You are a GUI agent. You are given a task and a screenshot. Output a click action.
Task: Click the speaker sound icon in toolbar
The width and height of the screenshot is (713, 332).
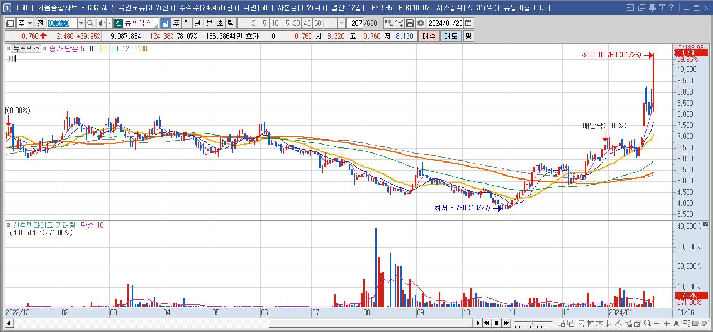click(x=101, y=23)
